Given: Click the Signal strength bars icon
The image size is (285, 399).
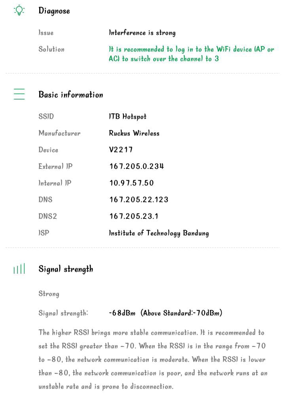Looking at the screenshot, I should [x=19, y=269].
